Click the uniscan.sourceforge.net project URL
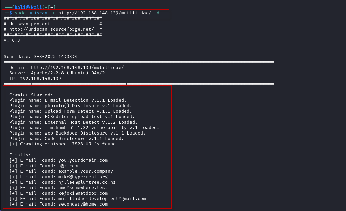The height and width of the screenshot is (211, 346). click(52, 29)
